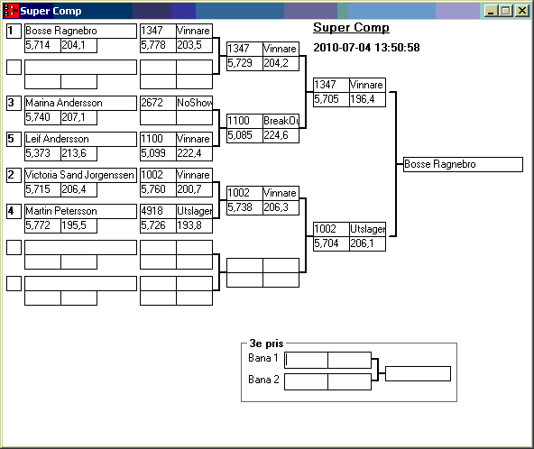Click the Victoria Sand Jorgenssen name field
This screenshot has width=534, height=449.
click(x=80, y=175)
